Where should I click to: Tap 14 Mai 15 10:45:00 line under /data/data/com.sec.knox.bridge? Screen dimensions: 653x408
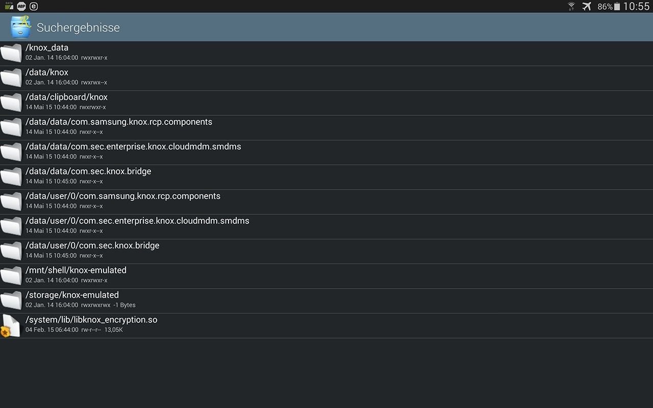(64, 182)
